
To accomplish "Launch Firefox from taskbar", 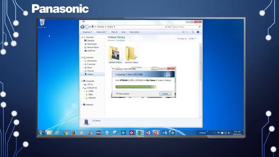I will click(x=74, y=133).
